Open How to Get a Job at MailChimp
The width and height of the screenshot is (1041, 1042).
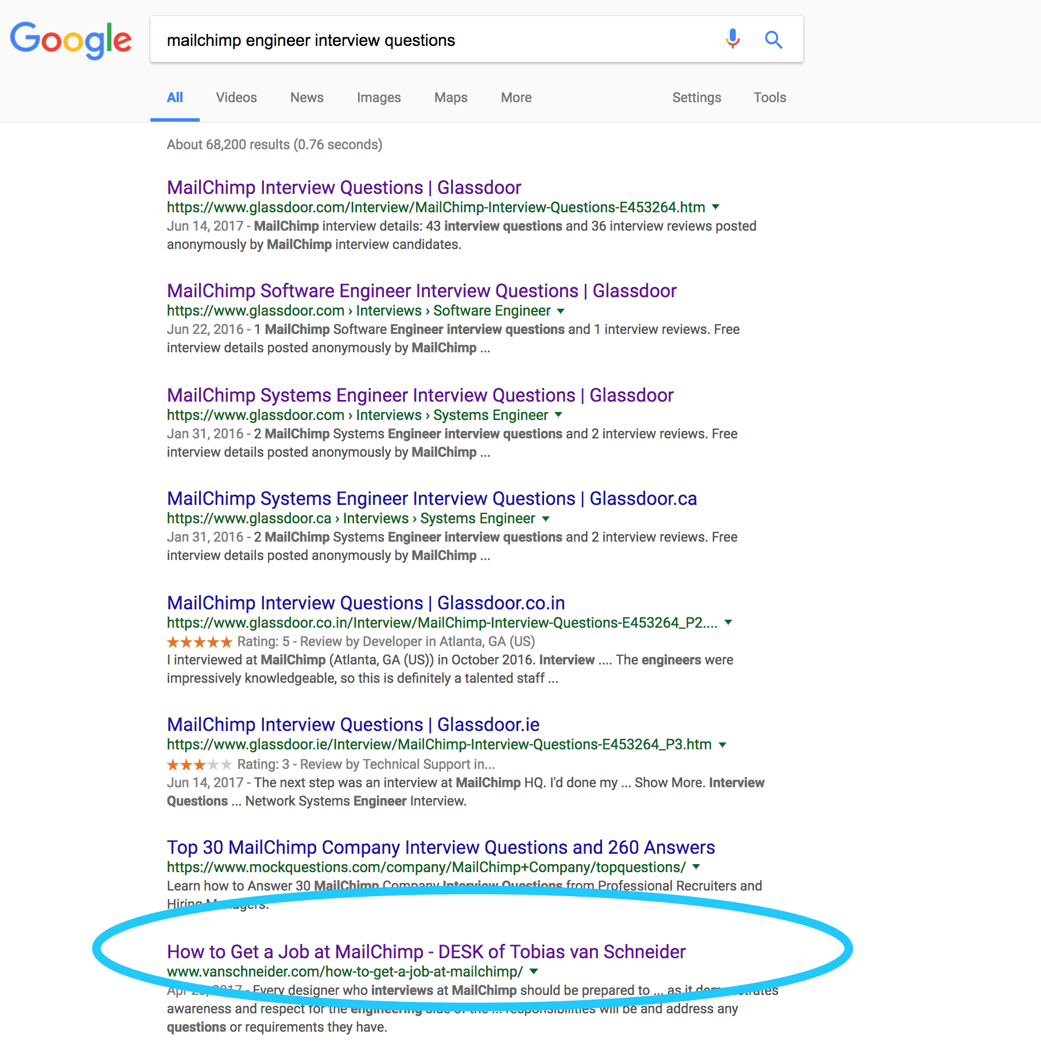(x=426, y=952)
